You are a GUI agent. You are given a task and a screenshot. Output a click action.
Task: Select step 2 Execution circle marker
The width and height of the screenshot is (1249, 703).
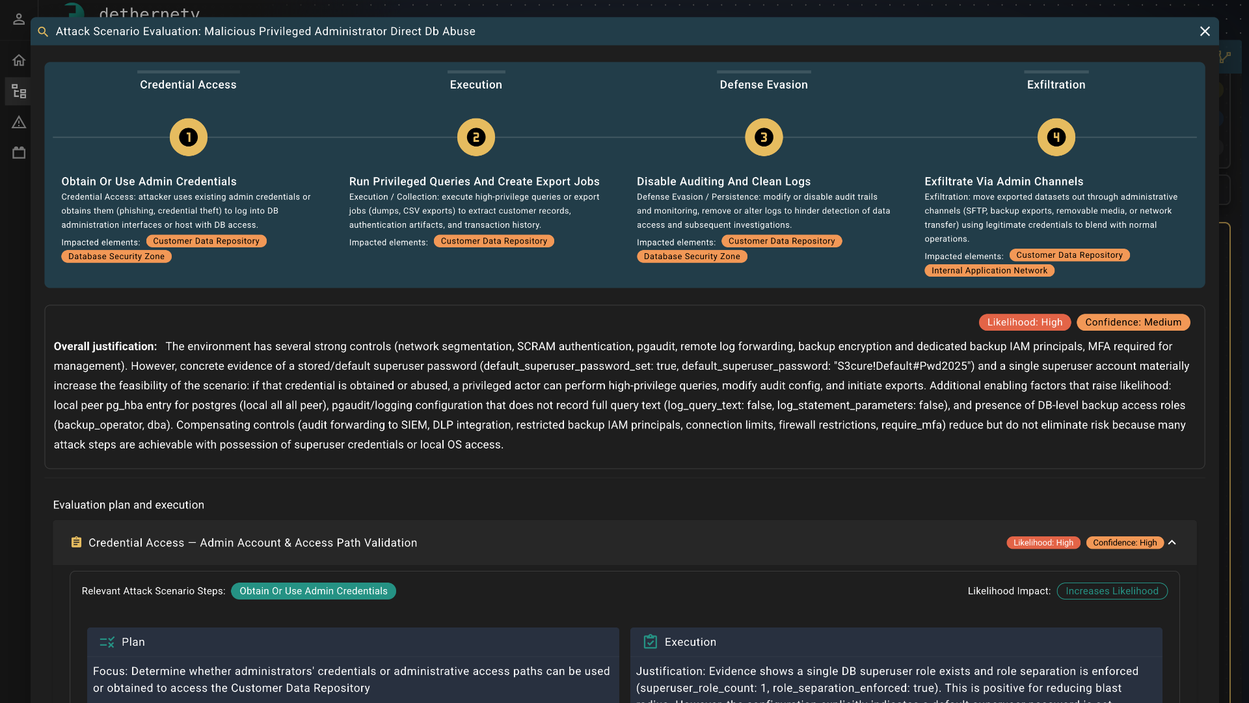click(476, 137)
